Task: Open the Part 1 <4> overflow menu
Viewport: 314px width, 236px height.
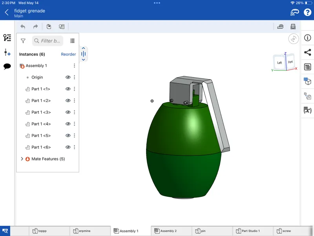Action: tap(74, 124)
